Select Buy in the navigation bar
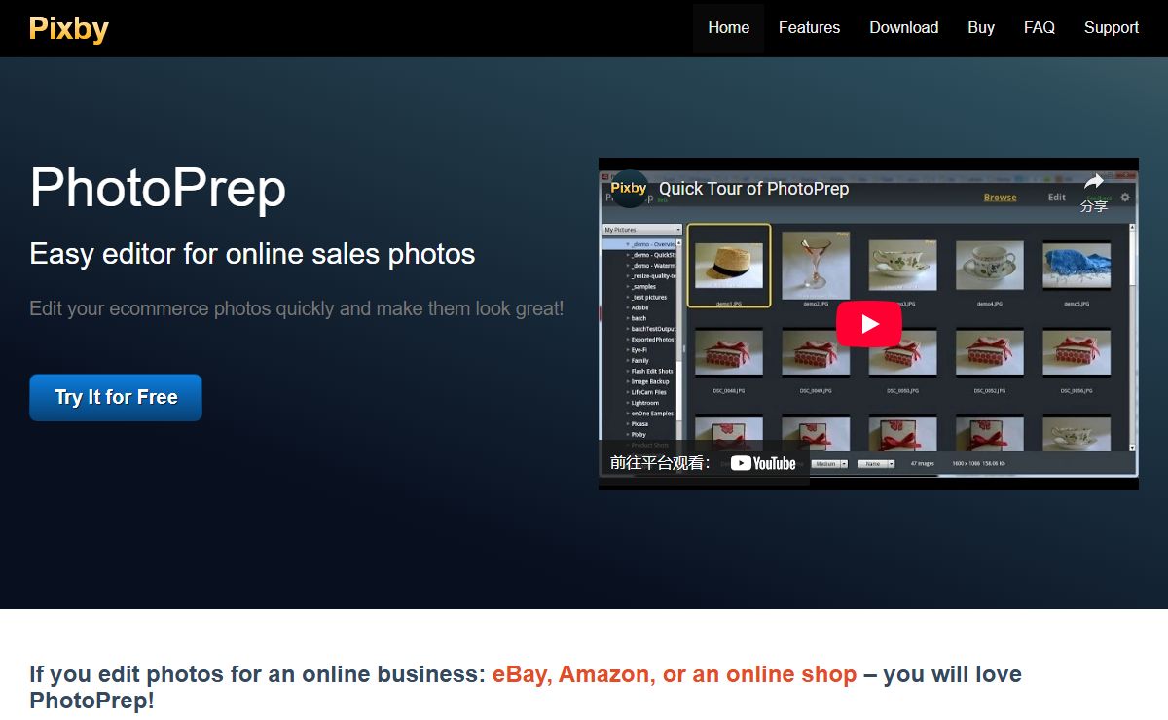Viewport: 1168px width, 720px height. tap(981, 27)
